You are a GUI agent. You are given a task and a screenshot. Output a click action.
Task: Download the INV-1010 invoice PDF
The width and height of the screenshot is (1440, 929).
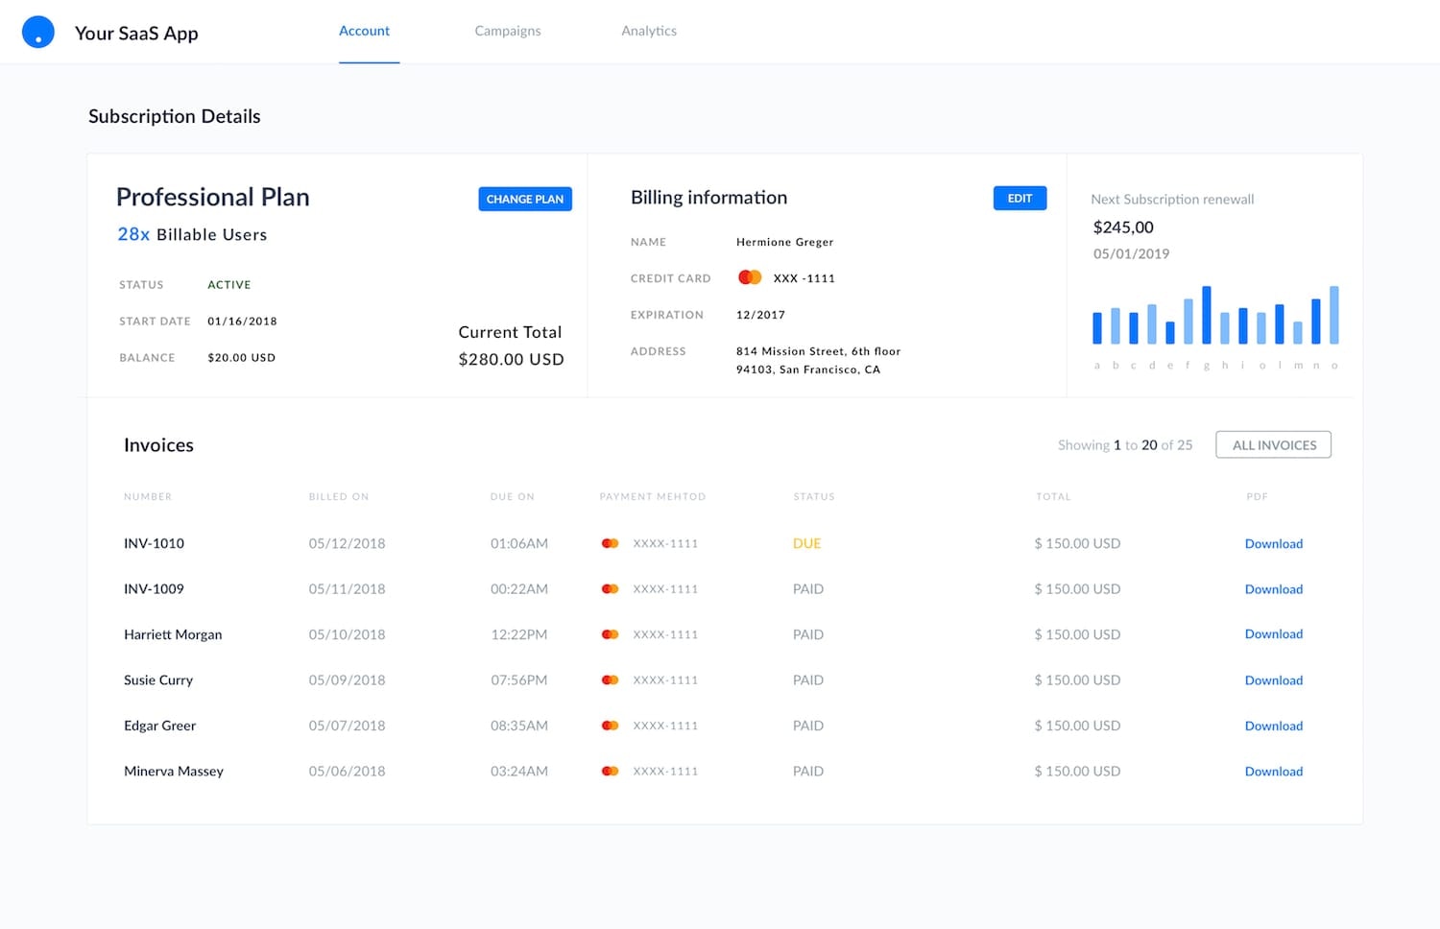[1274, 543]
